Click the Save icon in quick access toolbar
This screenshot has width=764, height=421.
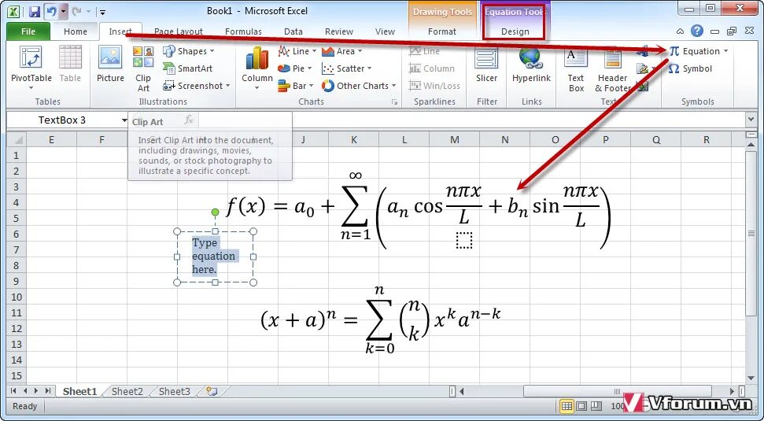click(34, 11)
